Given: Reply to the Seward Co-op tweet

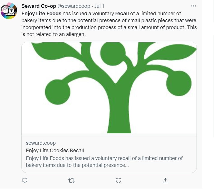Looking at the screenshot, I should (x=24, y=180).
